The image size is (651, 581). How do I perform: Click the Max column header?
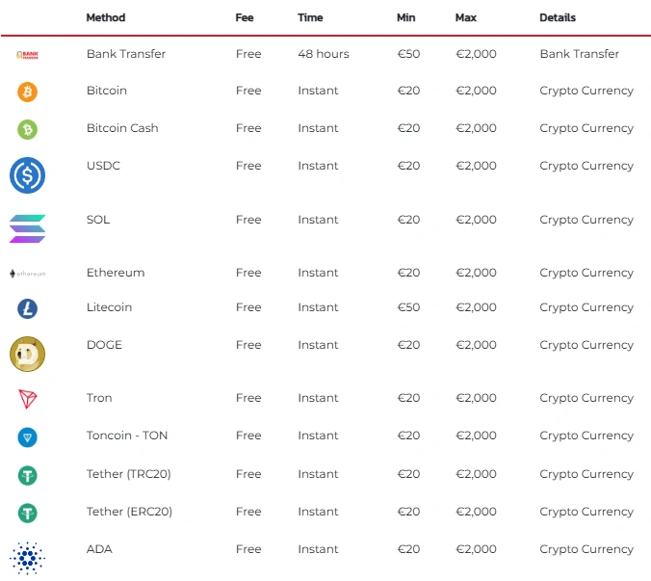[x=466, y=17]
